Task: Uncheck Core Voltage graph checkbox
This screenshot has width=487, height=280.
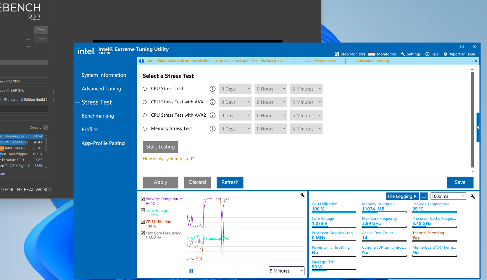Action: [x=143, y=210]
